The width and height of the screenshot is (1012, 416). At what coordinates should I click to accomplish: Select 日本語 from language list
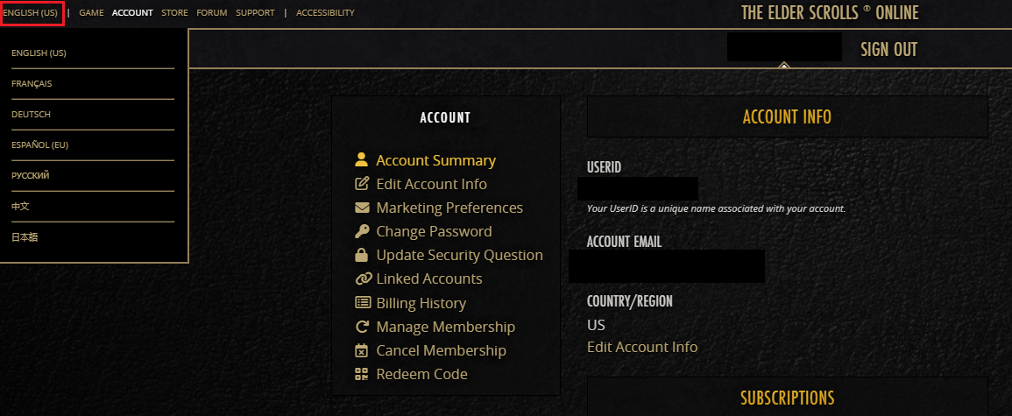(x=25, y=237)
